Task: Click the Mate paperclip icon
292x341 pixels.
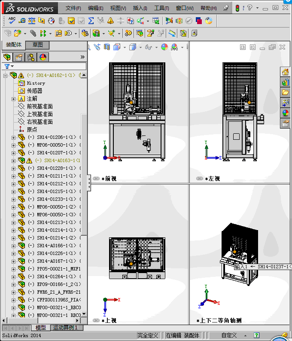Action: [33, 33]
